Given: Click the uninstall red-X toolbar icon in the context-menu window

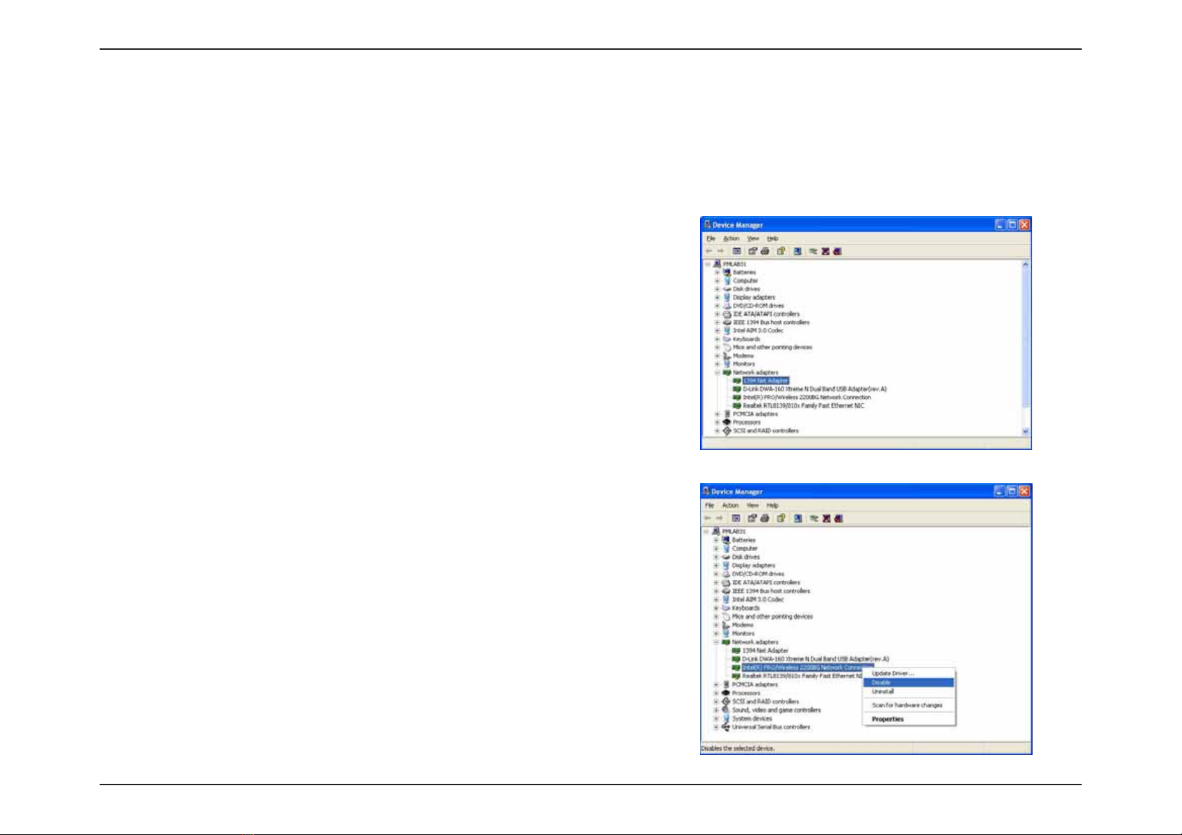Looking at the screenshot, I should [826, 518].
